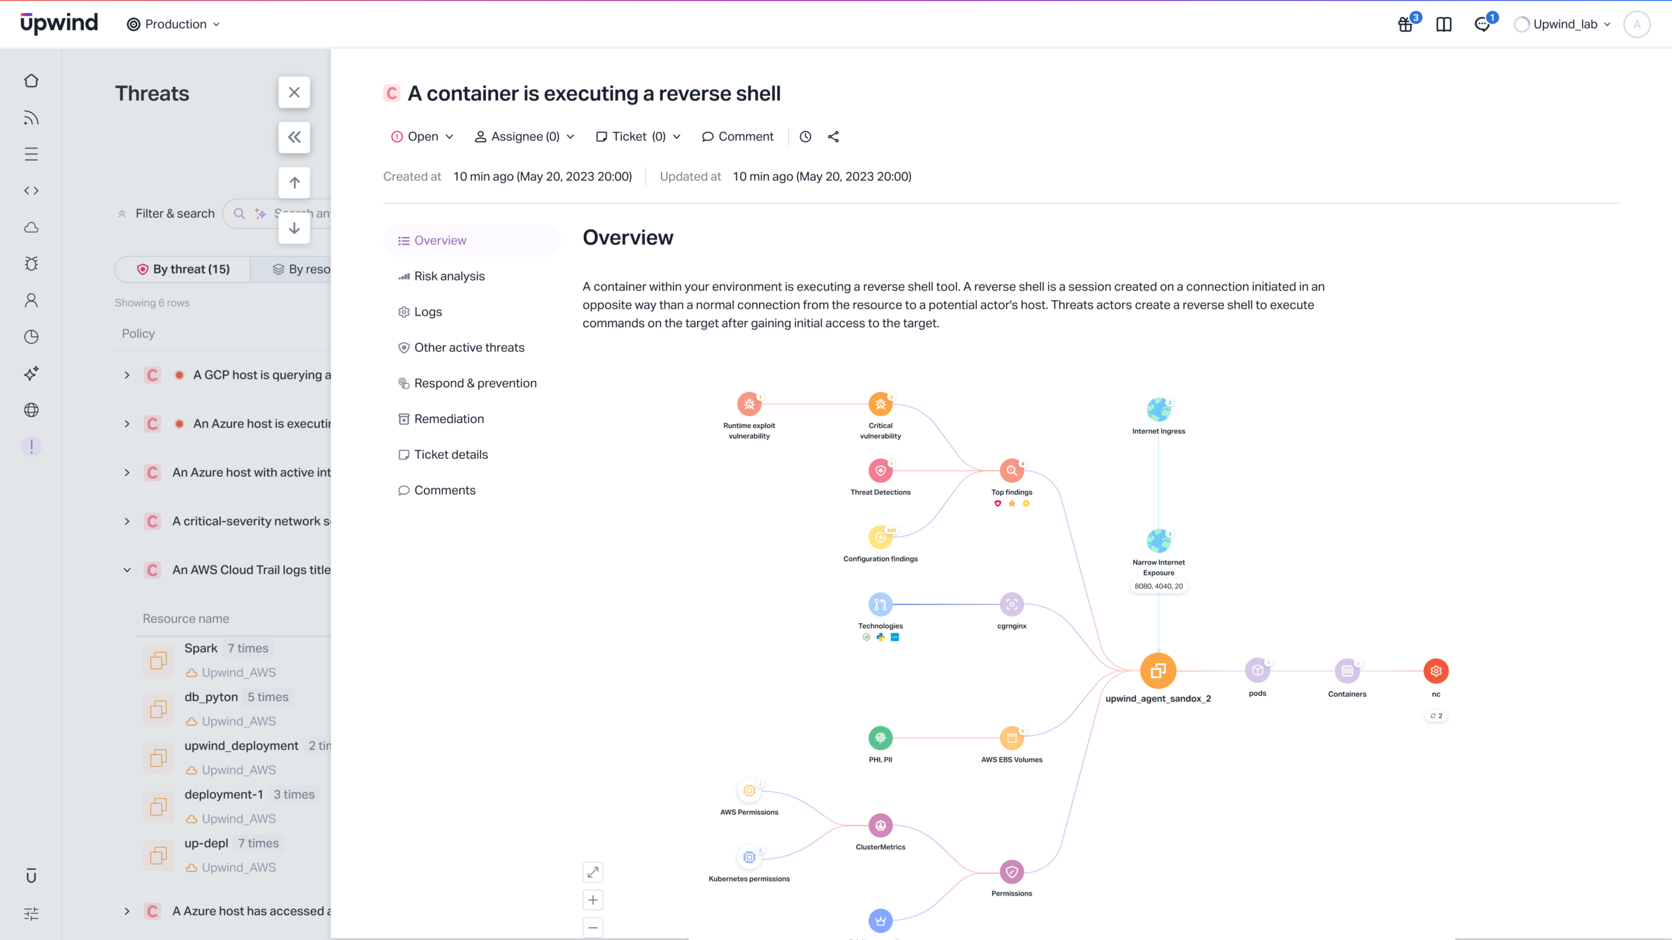
Task: Open the history clock icon
Action: [805, 136]
